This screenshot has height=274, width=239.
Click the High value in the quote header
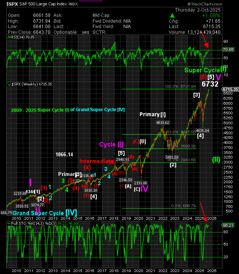coord(42,21)
